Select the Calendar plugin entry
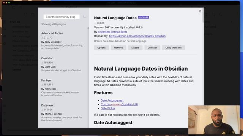The height and width of the screenshot is (136, 243). coord(63,64)
